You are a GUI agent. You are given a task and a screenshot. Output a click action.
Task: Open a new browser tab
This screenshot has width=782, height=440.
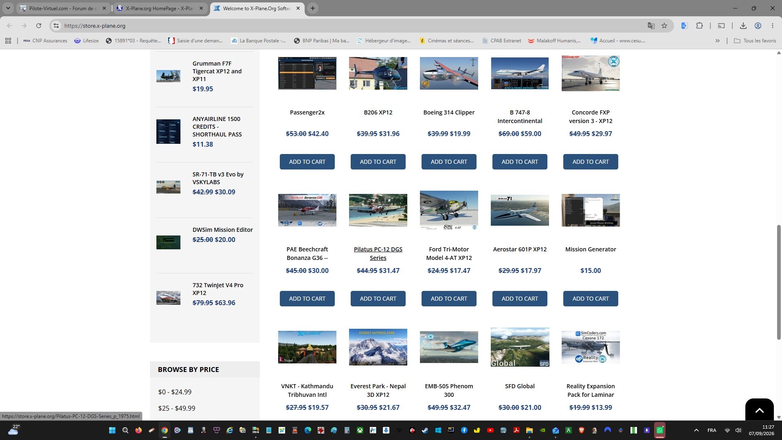click(312, 8)
